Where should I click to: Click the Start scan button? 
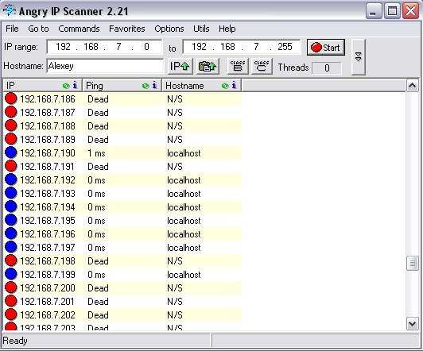tap(326, 48)
